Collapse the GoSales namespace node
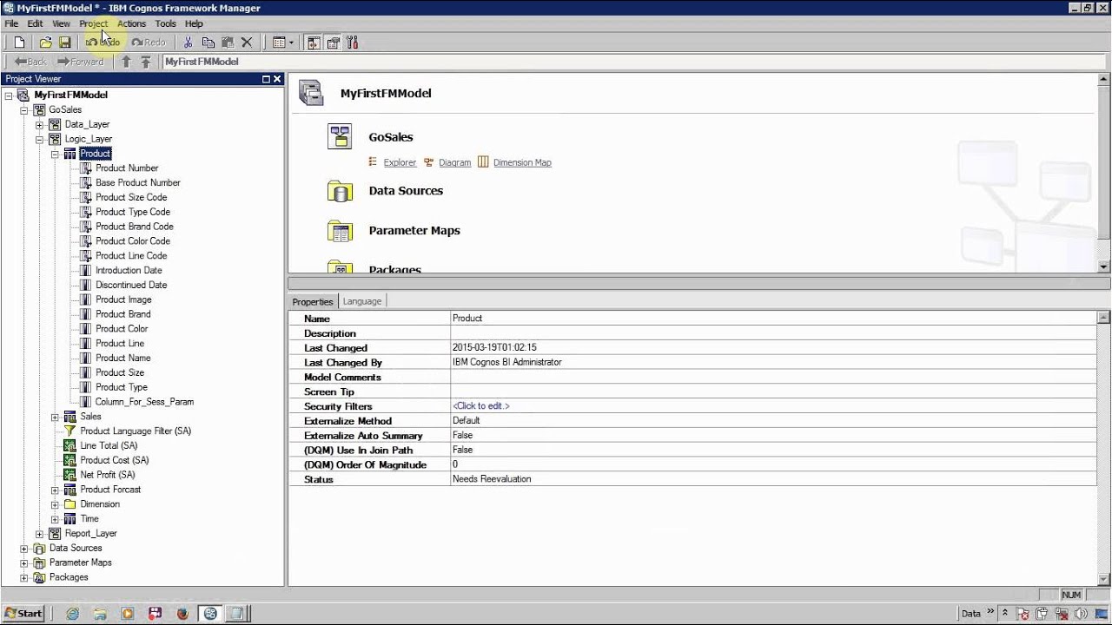The image size is (1112, 625). click(x=24, y=110)
